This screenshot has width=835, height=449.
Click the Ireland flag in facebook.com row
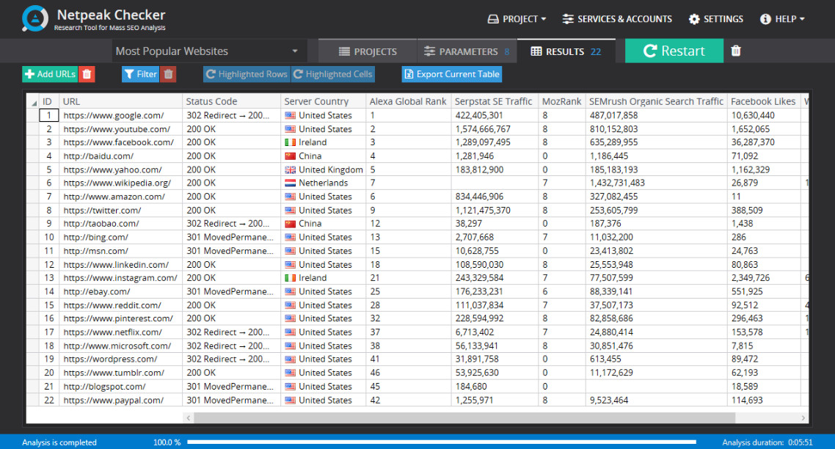[x=291, y=142]
